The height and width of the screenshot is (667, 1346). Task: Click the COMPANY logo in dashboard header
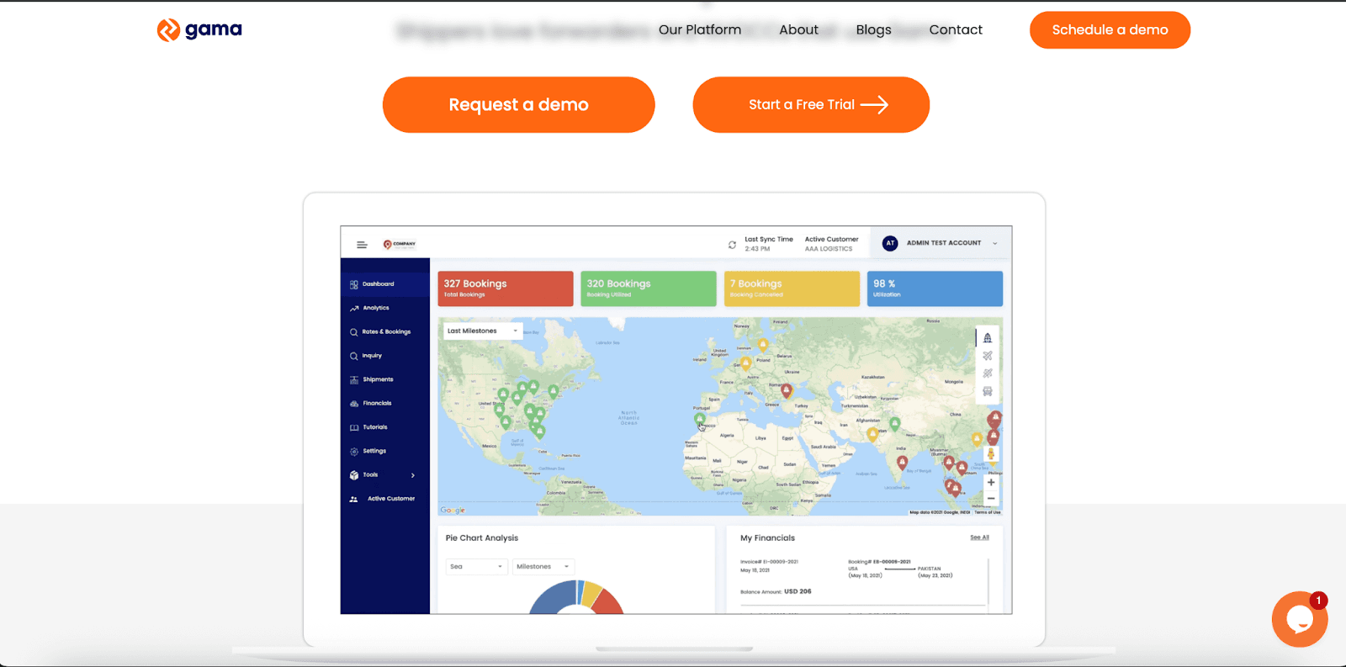400,245
